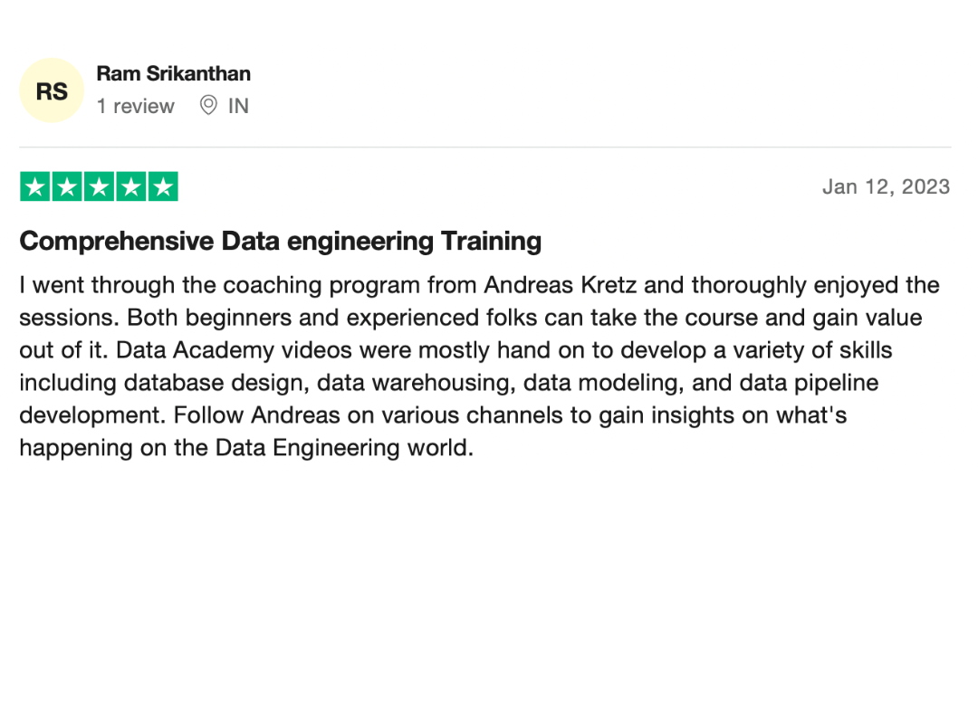Open Ram Srikanthan's reviewer profile name
Viewport: 978px width, 724px height.
(173, 73)
